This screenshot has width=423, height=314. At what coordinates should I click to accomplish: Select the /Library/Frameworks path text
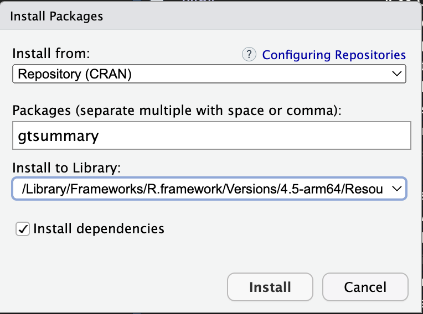point(202,189)
